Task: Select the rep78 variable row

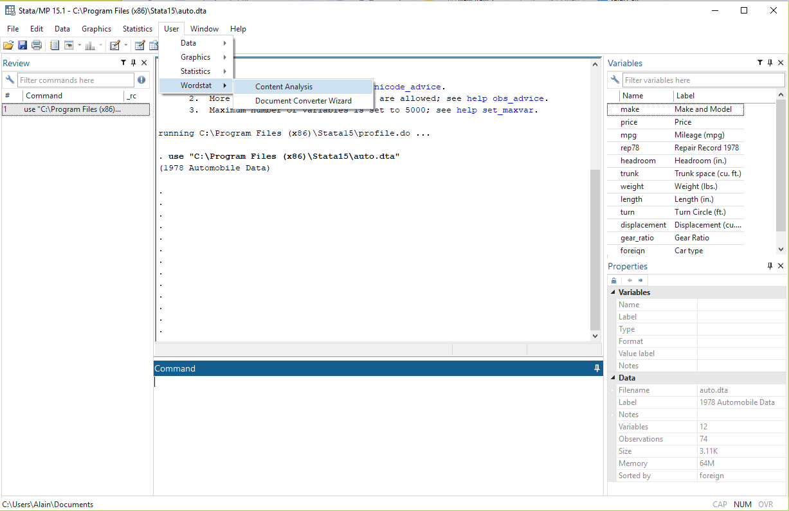Action: [x=675, y=148]
